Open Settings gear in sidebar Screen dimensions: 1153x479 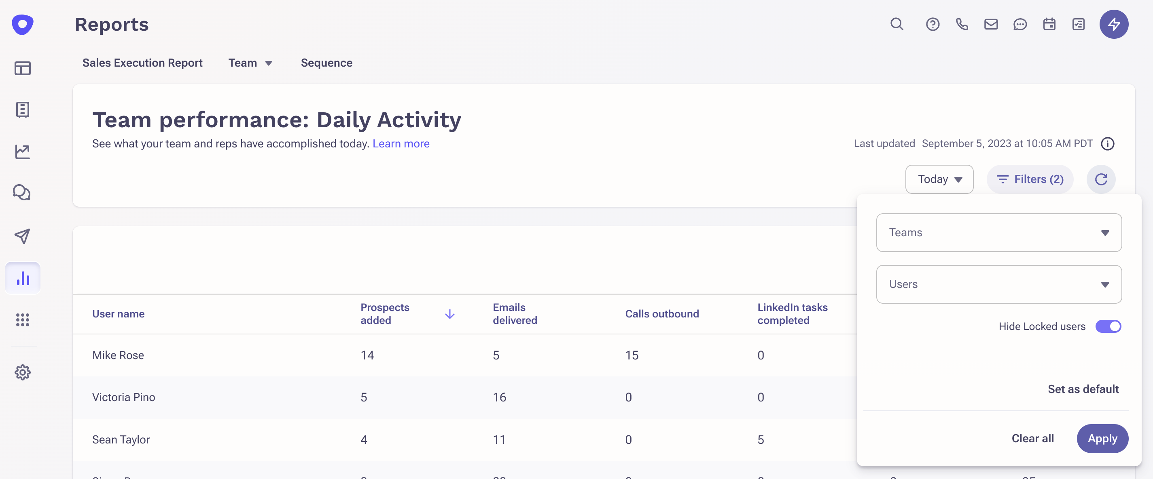(x=22, y=372)
